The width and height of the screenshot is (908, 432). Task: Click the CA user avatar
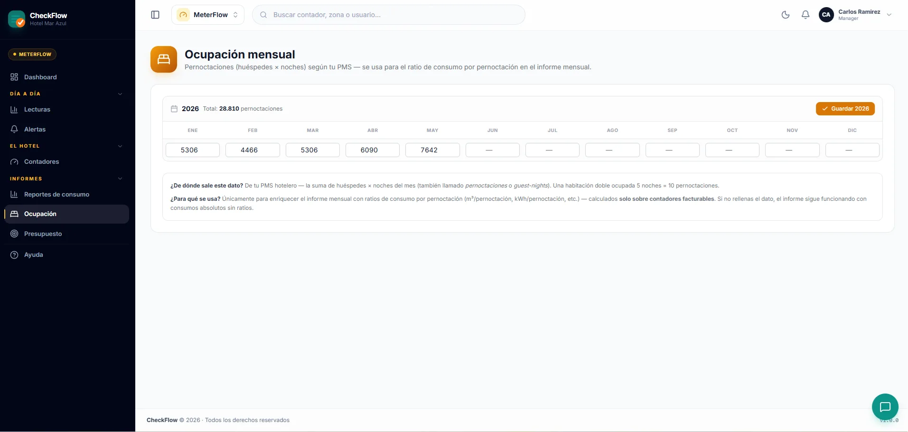click(826, 15)
